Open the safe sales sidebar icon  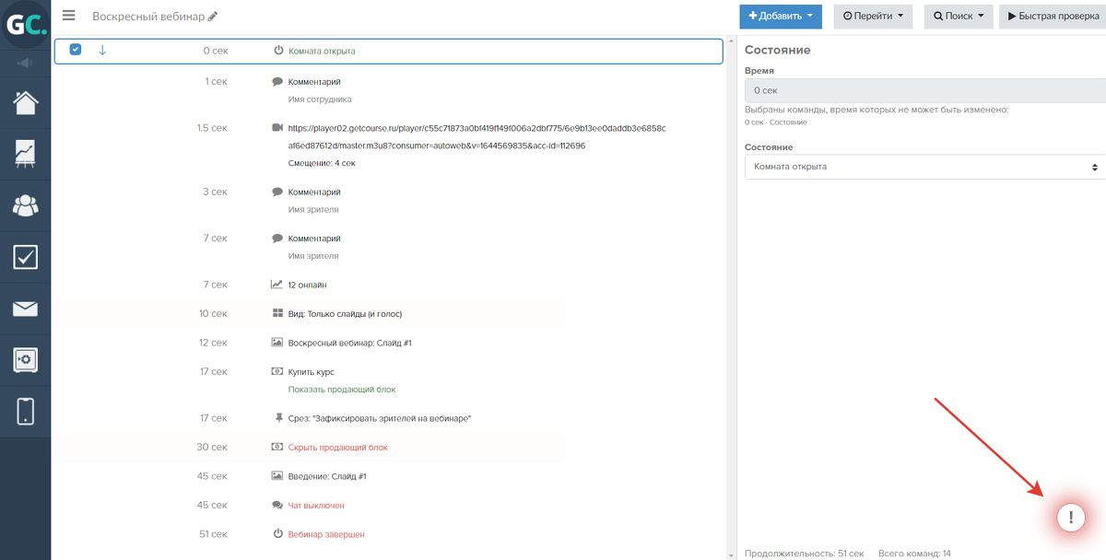(x=26, y=359)
